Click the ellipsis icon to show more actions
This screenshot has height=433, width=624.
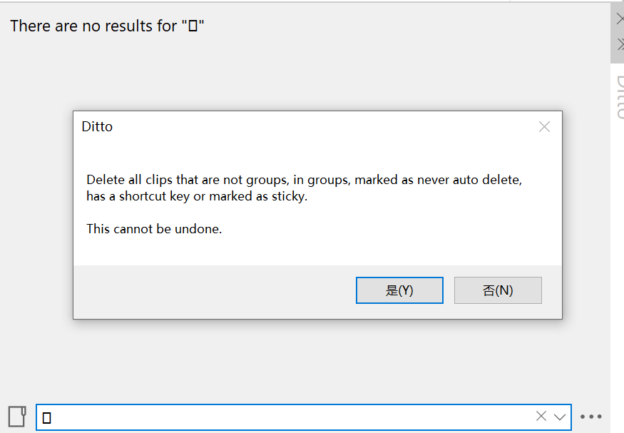[x=591, y=417]
